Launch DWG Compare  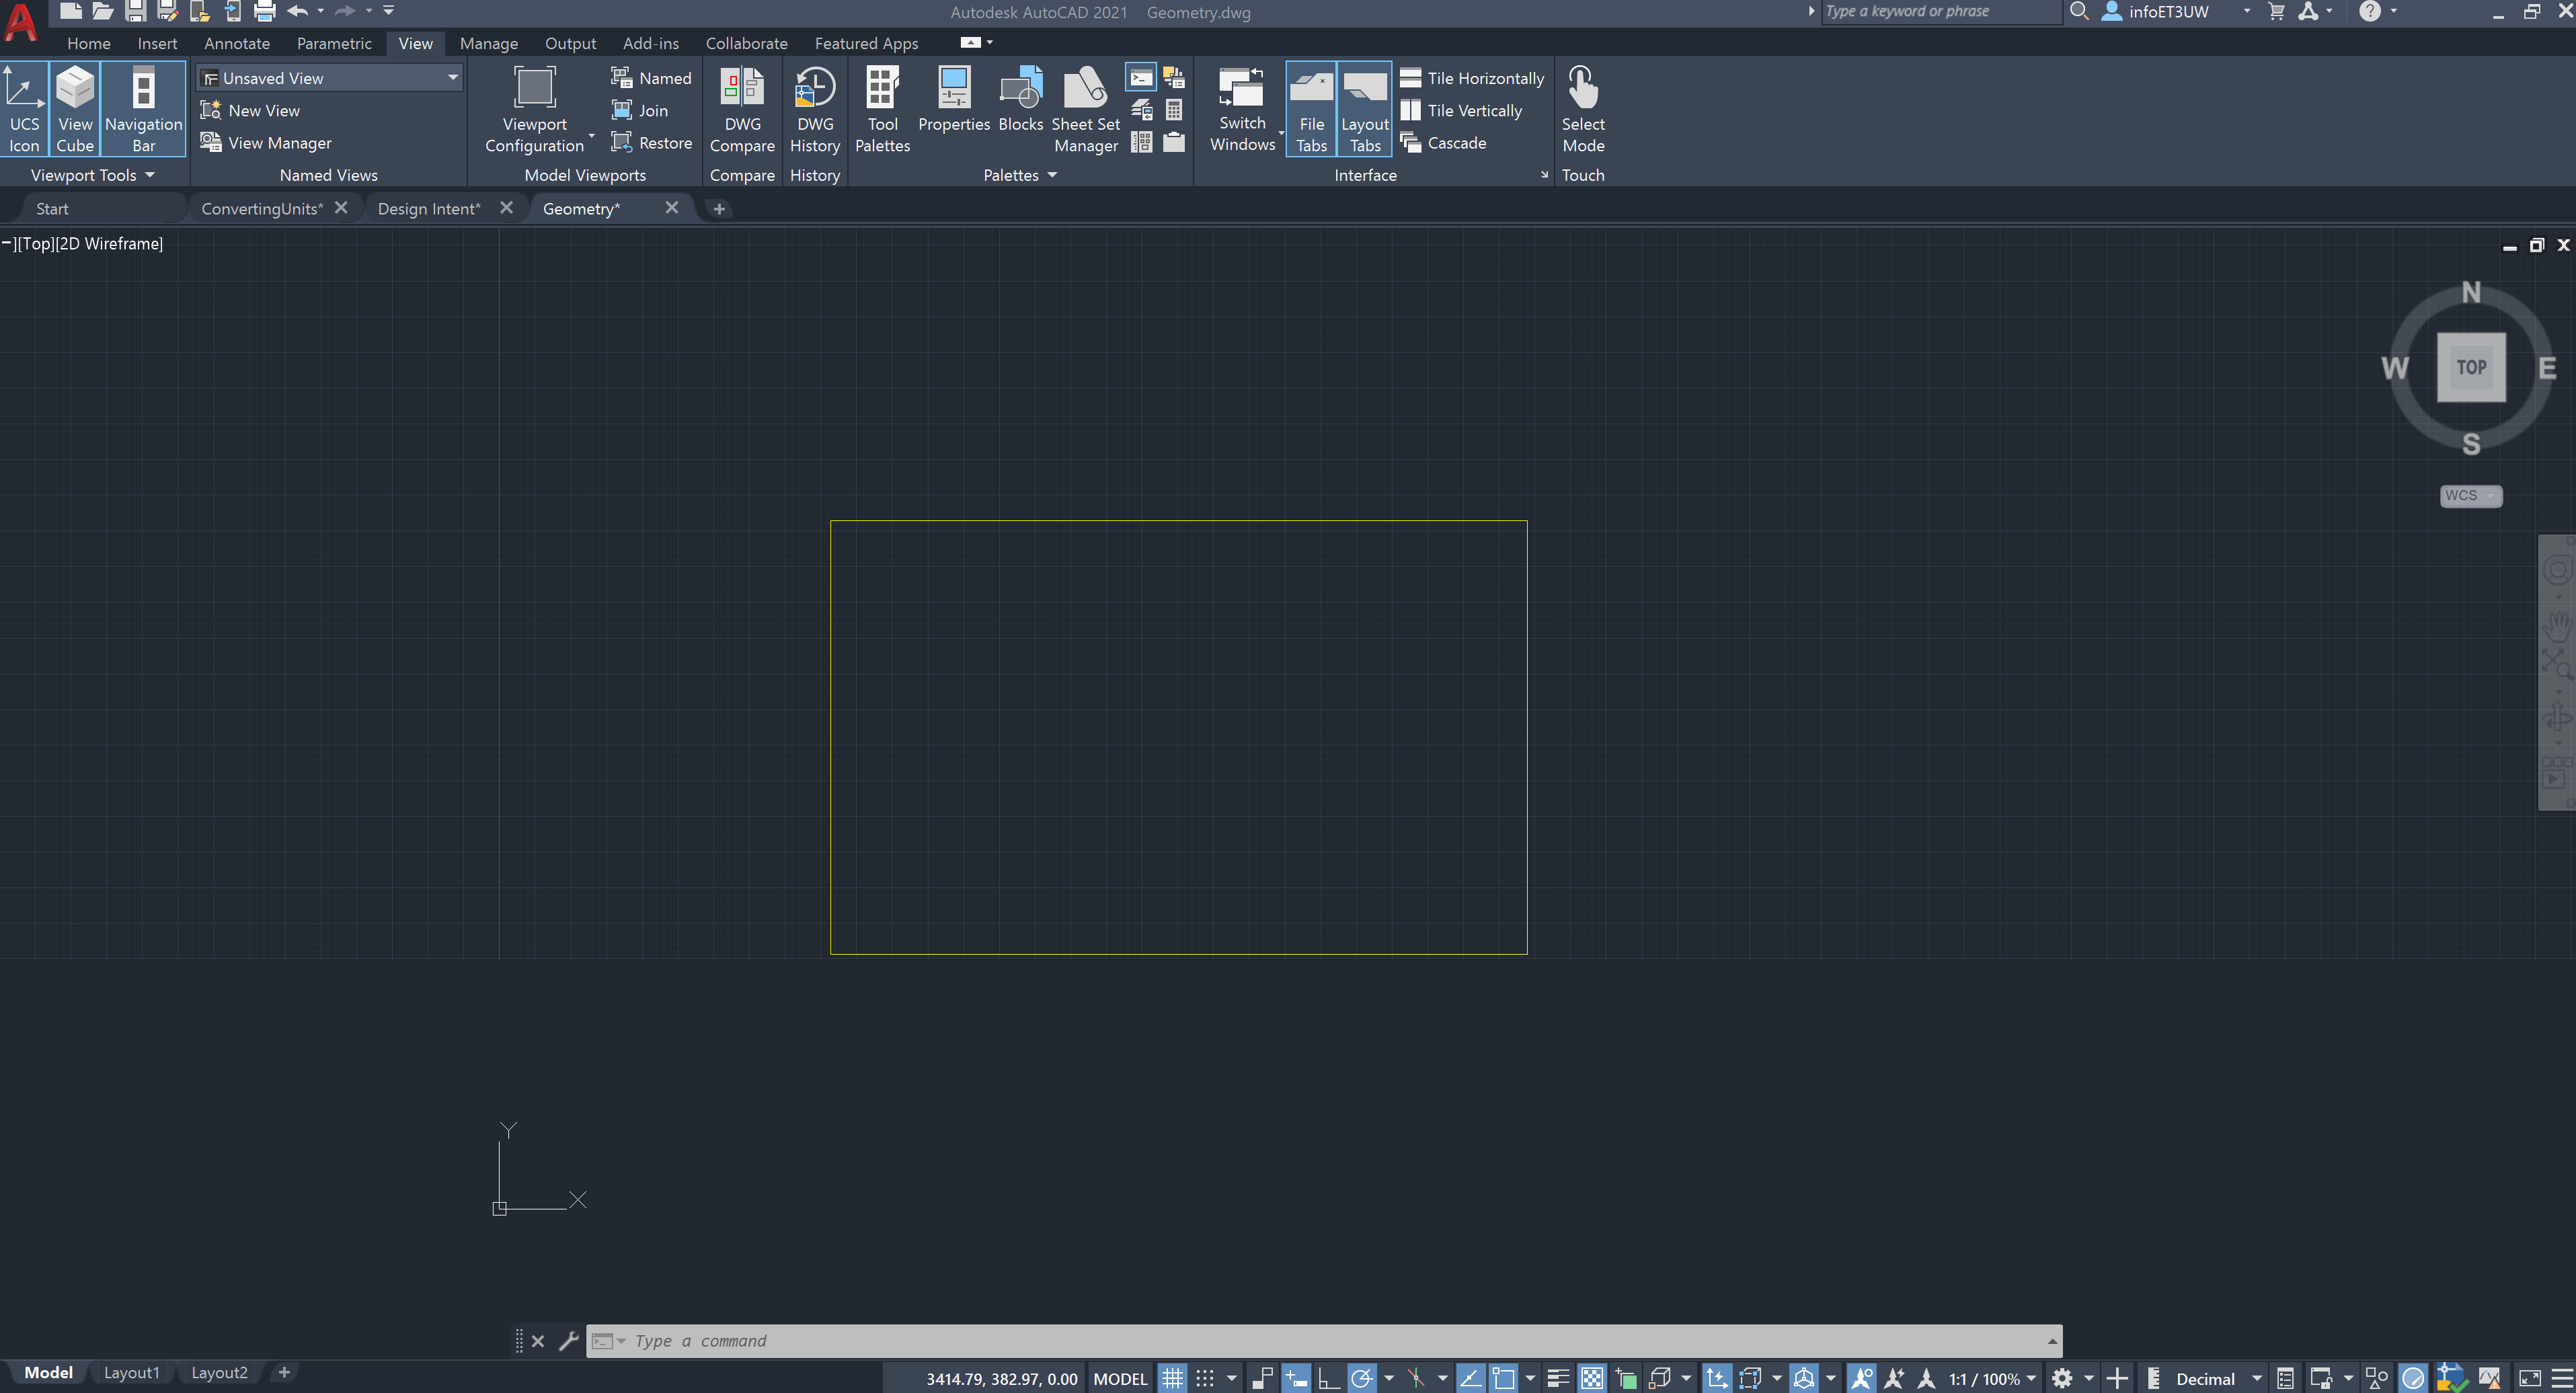point(742,105)
